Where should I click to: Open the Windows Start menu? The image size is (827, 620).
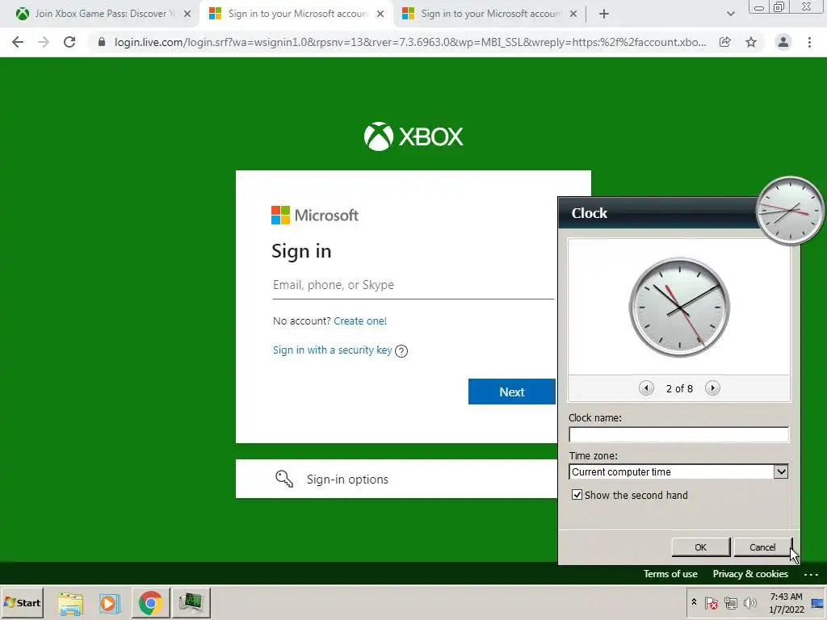[x=22, y=602]
